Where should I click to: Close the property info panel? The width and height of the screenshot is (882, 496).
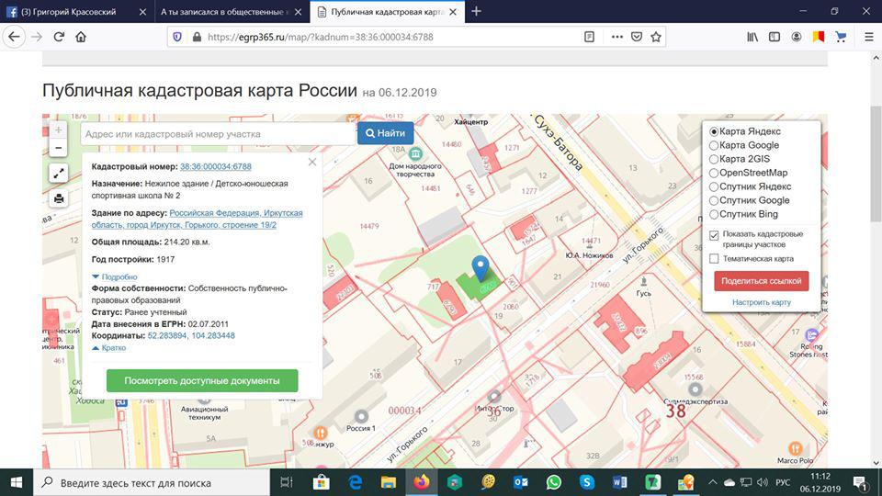(312, 162)
